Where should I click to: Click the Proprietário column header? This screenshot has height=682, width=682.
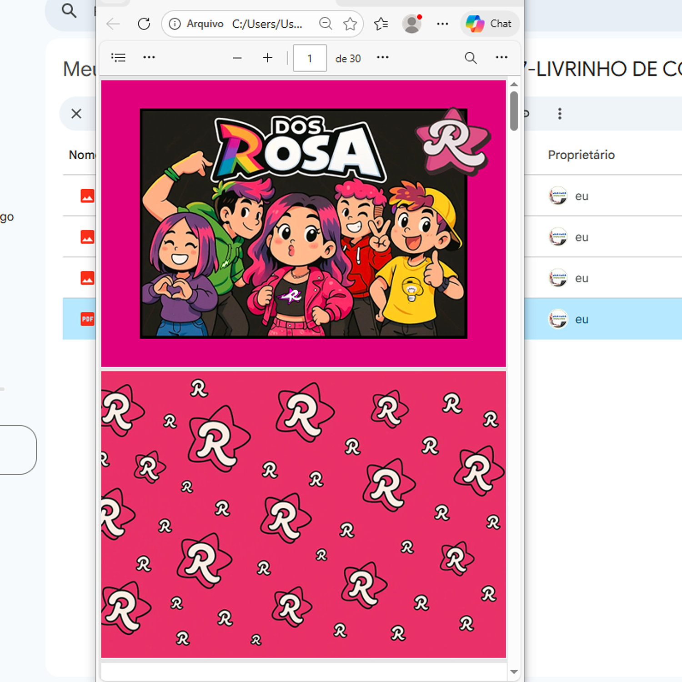581,155
